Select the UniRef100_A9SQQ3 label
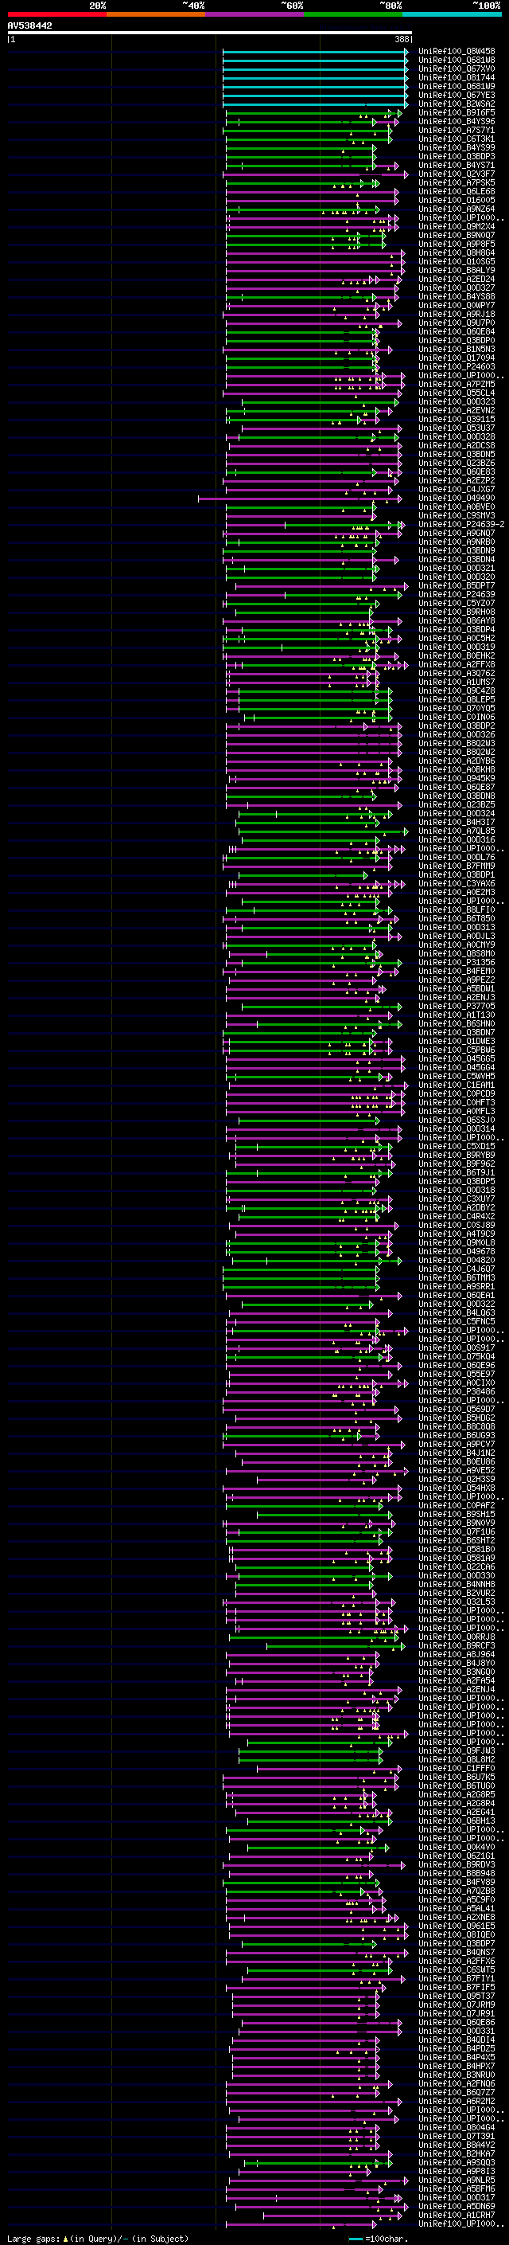Image resolution: width=509 pixels, height=2245 pixels. pos(457,2162)
